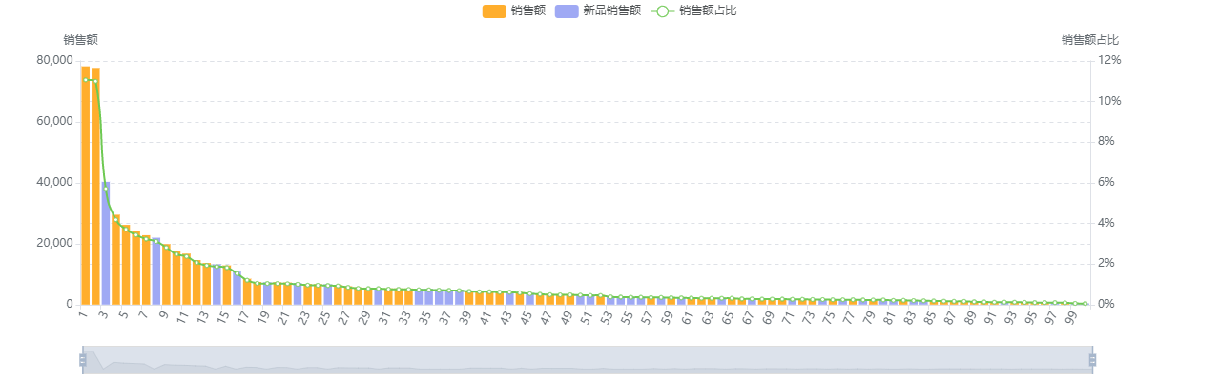
Task: Select the purple bar for item 8
Action: (156, 271)
